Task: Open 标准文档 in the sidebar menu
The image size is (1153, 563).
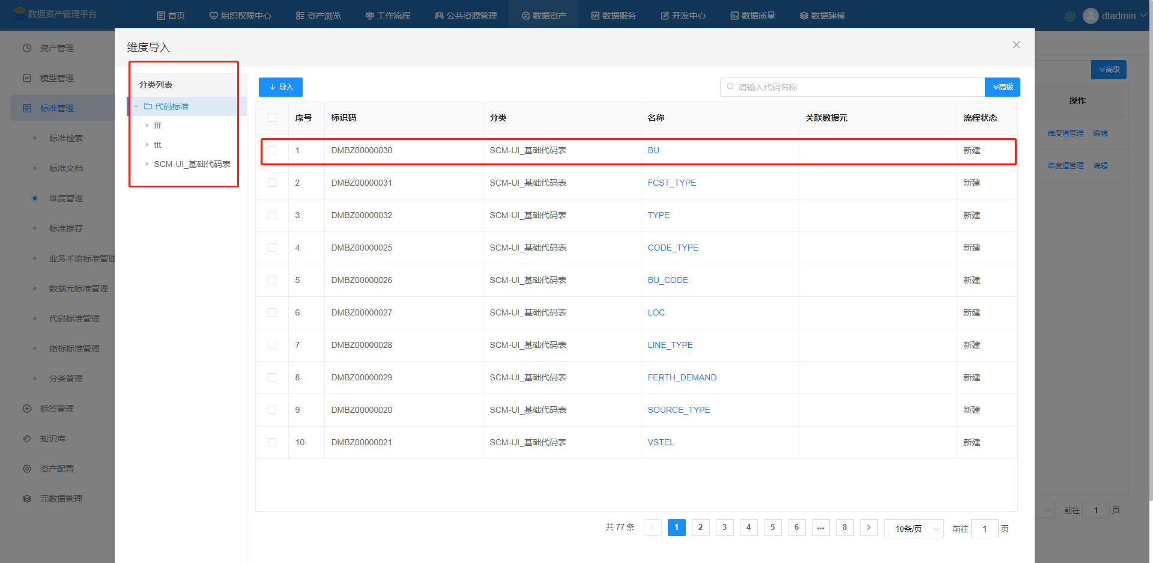Action: coord(66,168)
